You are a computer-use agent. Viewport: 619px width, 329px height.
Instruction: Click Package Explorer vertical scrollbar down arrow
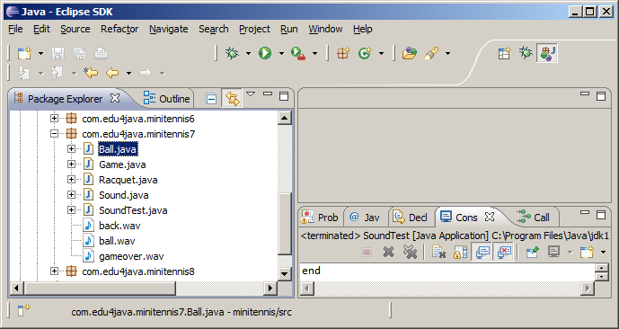pyautogui.click(x=285, y=273)
